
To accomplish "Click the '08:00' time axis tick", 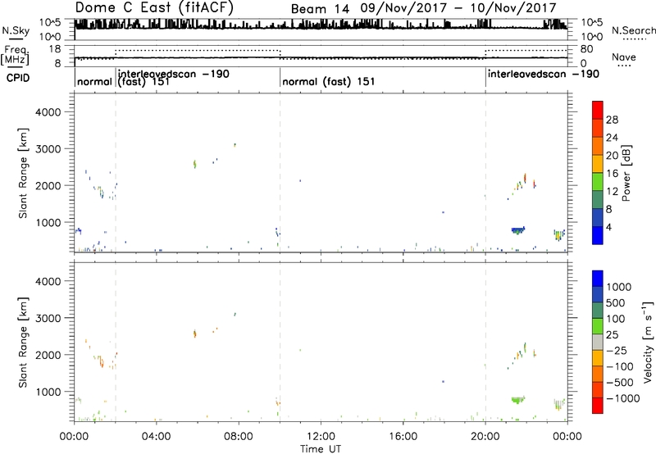I will [239, 436].
